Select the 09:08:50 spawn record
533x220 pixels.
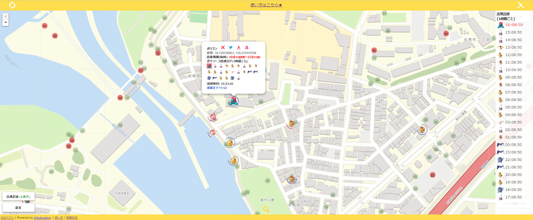[x=510, y=77]
